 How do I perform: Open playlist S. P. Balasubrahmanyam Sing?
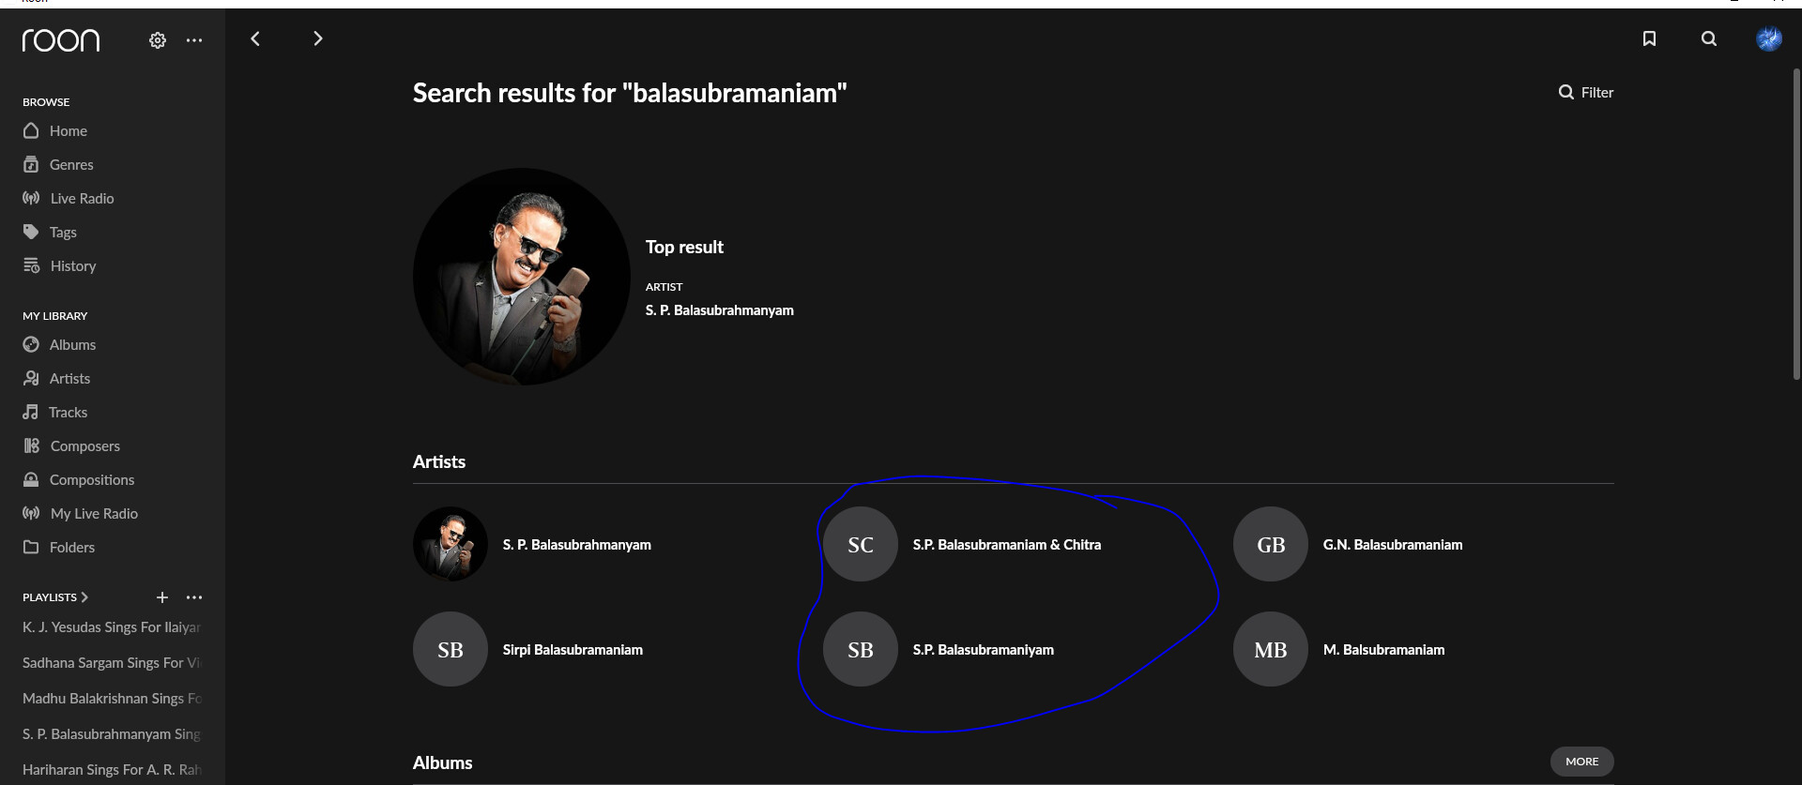click(x=112, y=734)
